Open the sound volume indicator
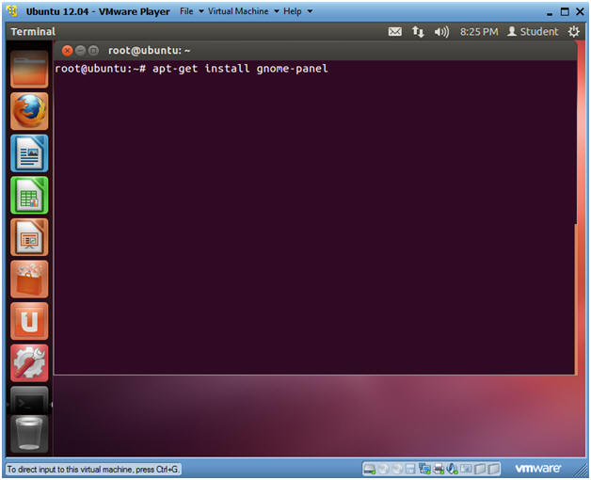 click(x=441, y=32)
